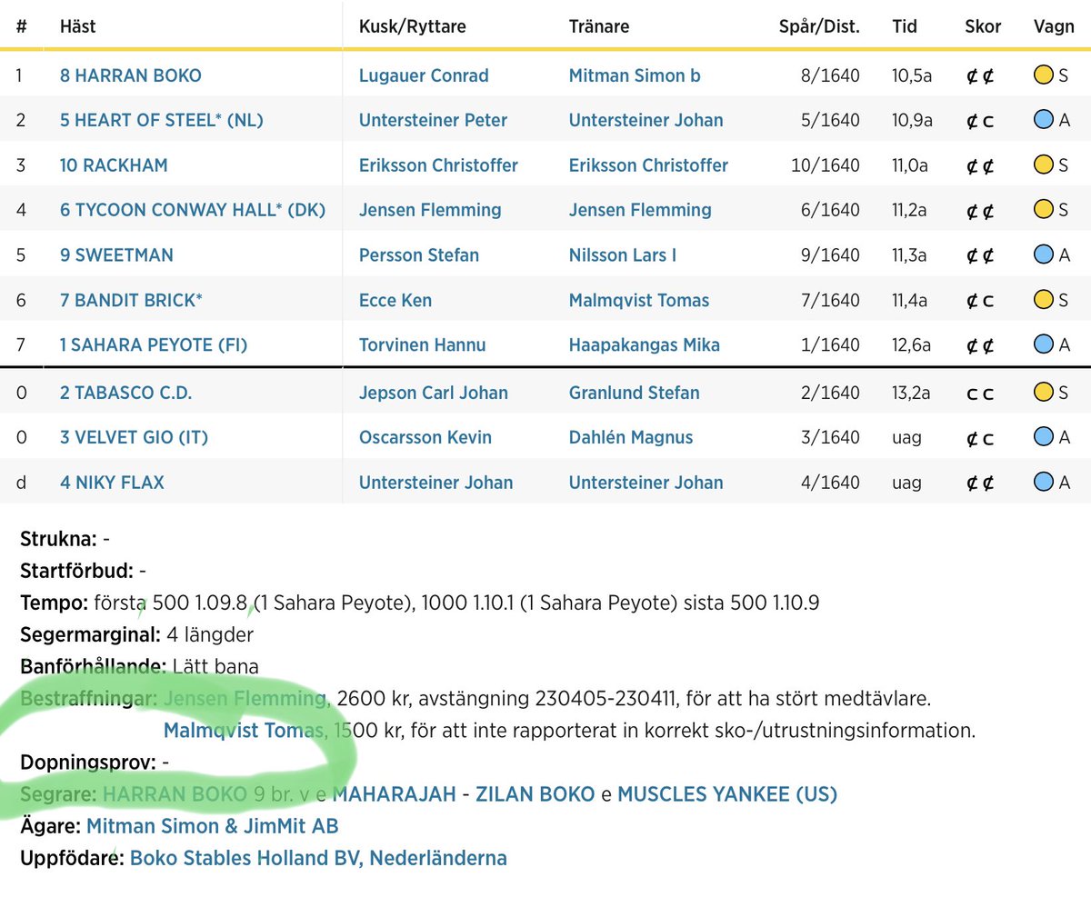Open horse 10 RACKHAM

tap(114, 165)
